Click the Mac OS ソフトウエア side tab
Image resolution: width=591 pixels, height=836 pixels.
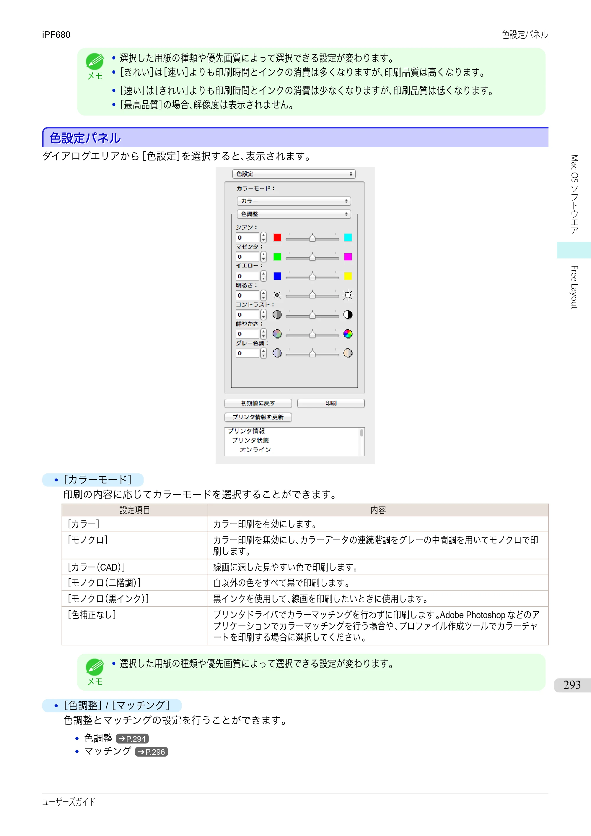click(574, 194)
